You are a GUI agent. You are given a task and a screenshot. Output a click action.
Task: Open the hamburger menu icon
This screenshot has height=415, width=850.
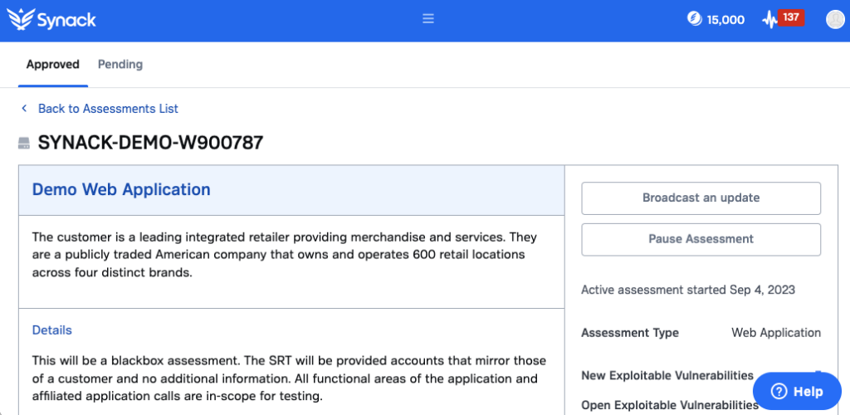coord(428,19)
